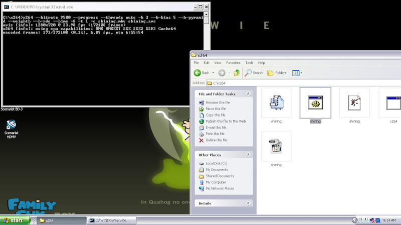
Task: Click the Address bar path field
Action: [x=304, y=83]
